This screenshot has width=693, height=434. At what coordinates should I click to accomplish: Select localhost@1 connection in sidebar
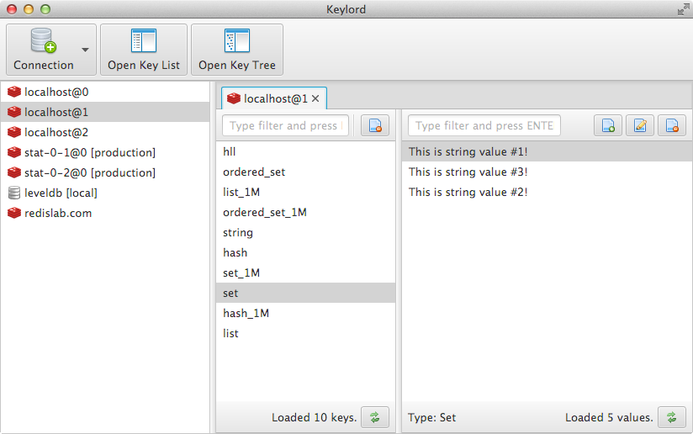pos(105,112)
